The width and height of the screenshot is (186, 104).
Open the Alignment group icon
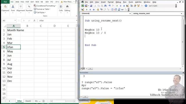(x=21, y=7)
